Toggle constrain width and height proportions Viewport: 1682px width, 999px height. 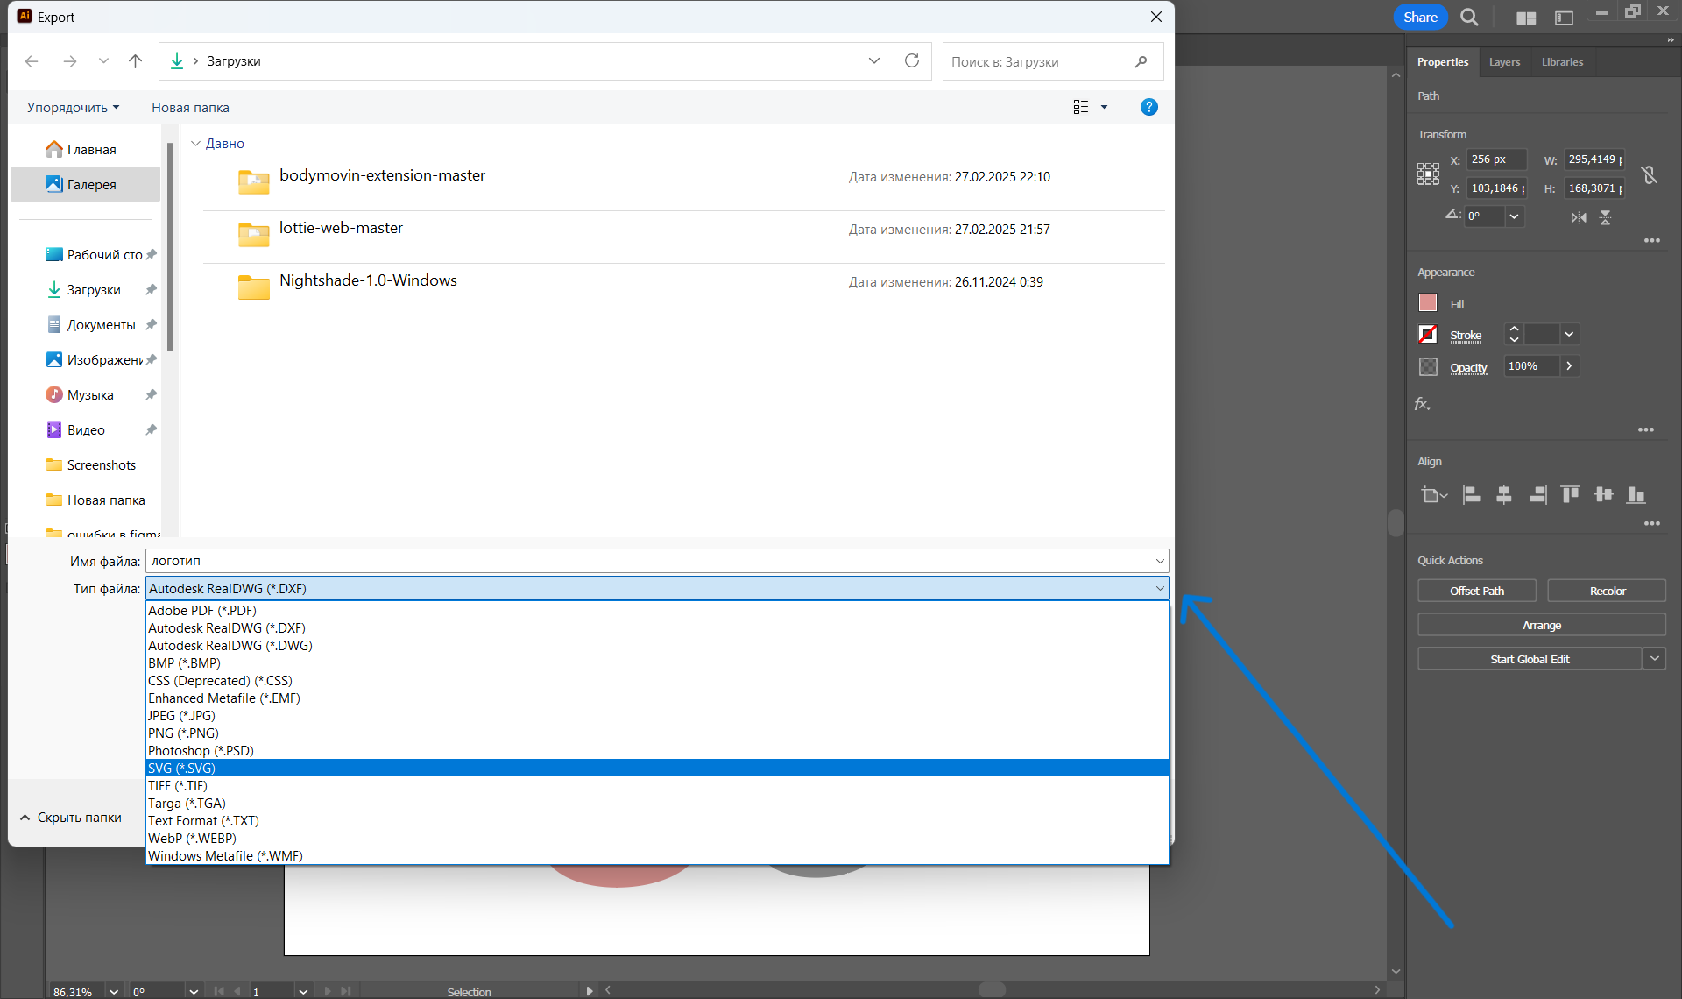[1650, 174]
